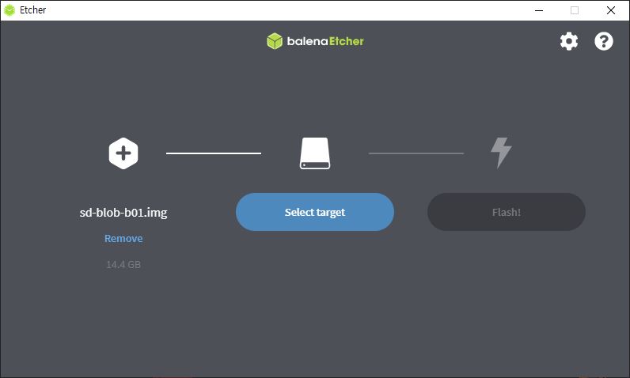Screen dimensions: 630x378
Task: Click the Select target button
Action: pyautogui.click(x=315, y=212)
